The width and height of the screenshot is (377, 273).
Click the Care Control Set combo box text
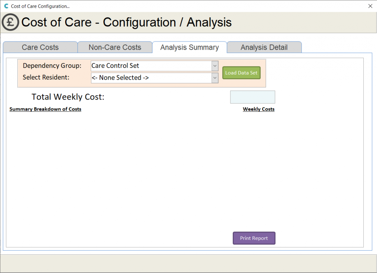click(151, 66)
